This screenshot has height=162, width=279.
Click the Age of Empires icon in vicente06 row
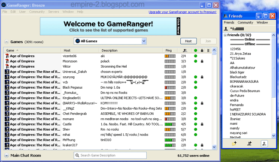click(x=7, y=56)
